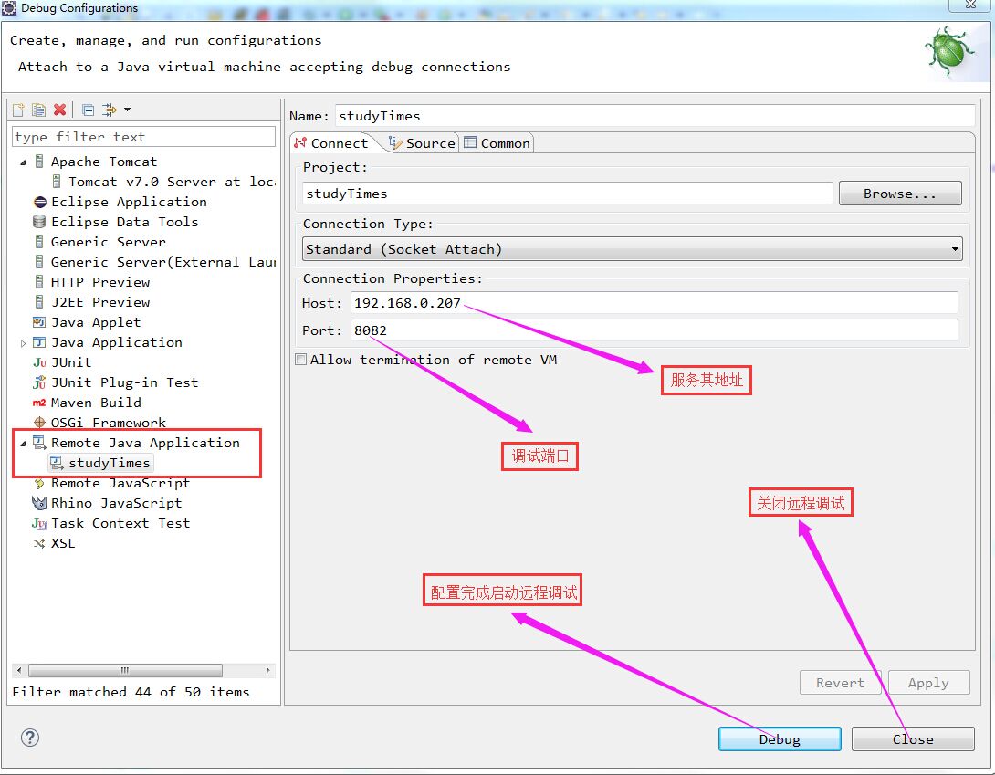Select the Task Context Test label

(x=120, y=524)
